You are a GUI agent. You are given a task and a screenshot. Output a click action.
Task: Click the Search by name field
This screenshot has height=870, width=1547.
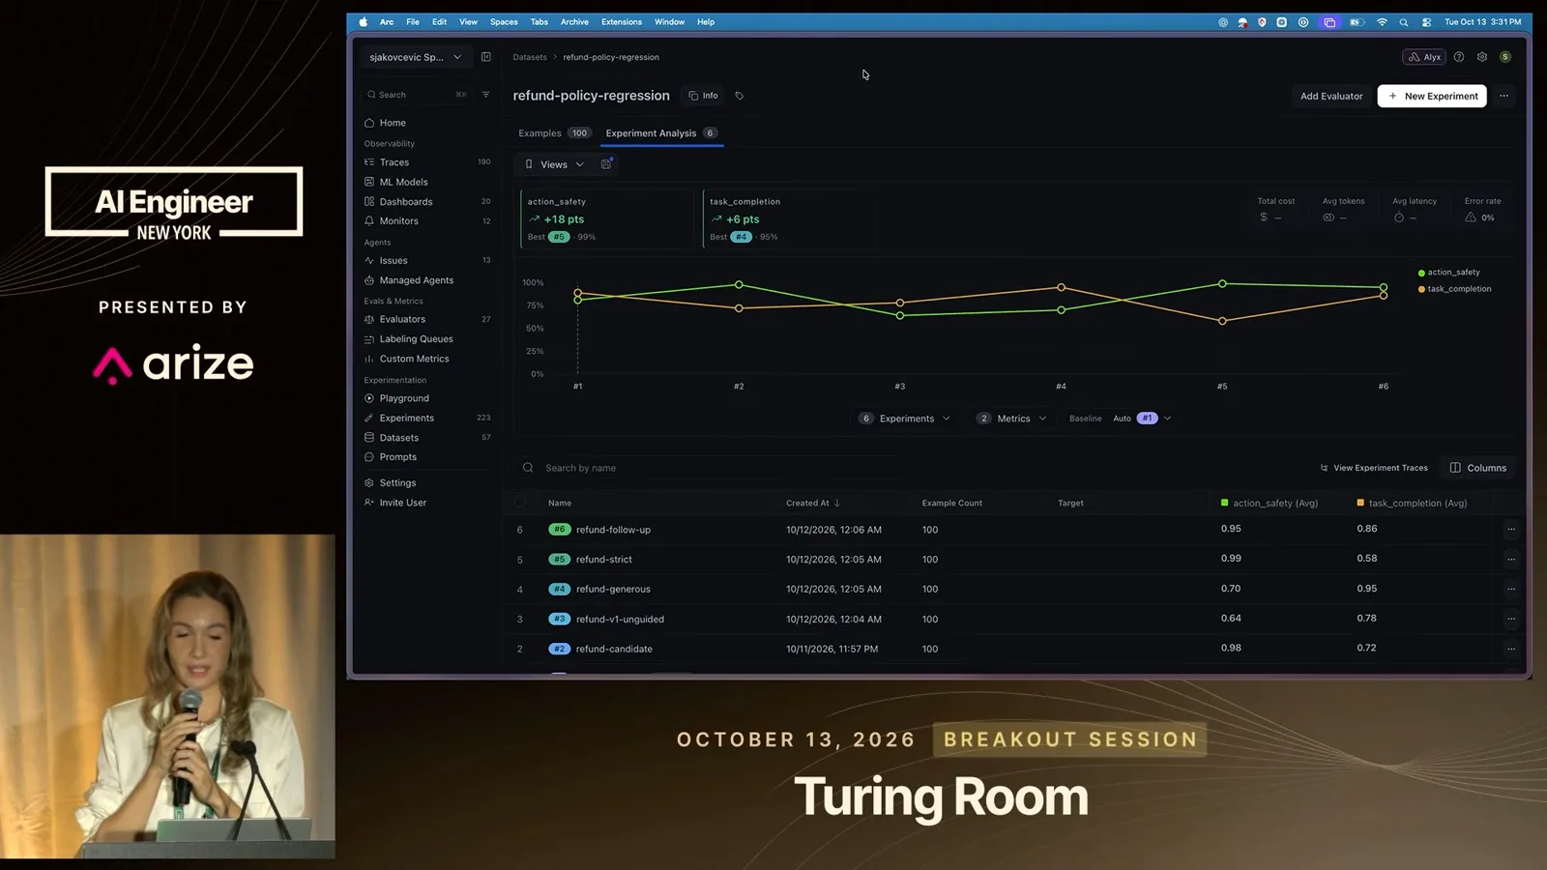(x=711, y=468)
